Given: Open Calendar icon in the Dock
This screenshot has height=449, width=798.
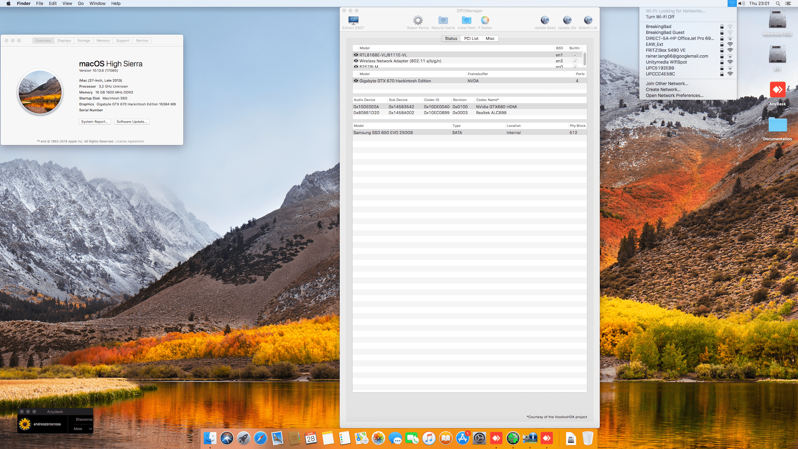Looking at the screenshot, I should click(311, 438).
